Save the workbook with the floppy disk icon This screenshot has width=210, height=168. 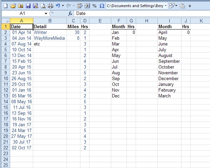(x=28, y=6)
